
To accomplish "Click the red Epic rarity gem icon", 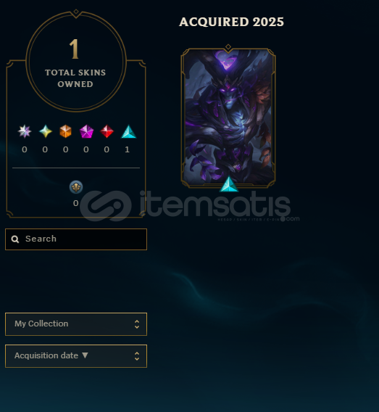I will 107,131.
